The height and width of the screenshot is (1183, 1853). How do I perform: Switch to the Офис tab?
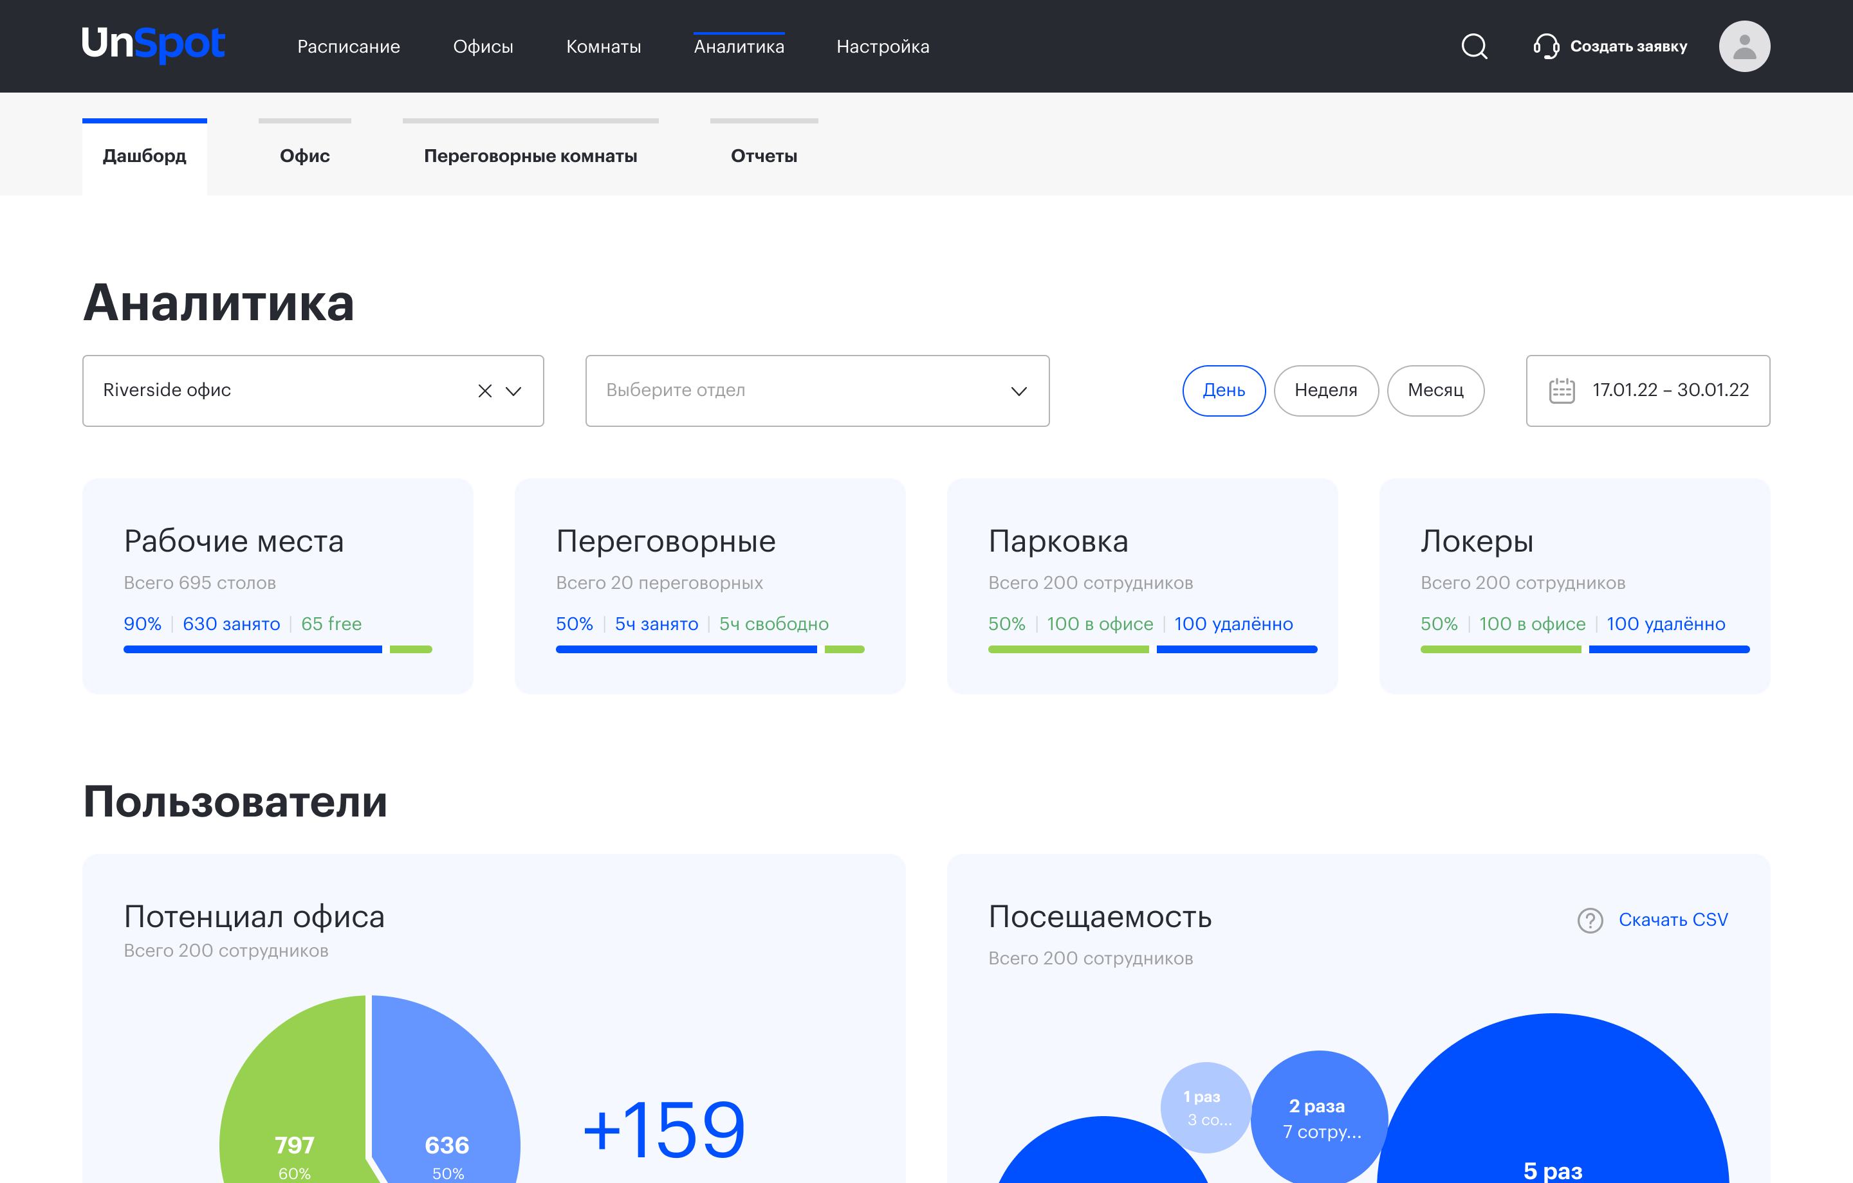[x=305, y=156]
